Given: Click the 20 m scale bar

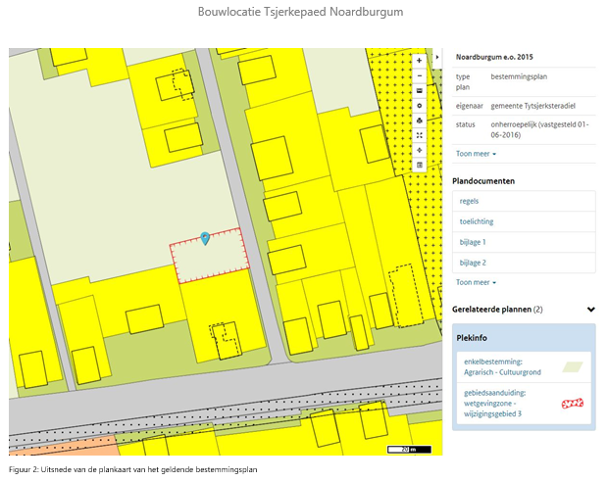Looking at the screenshot, I should tap(410, 450).
